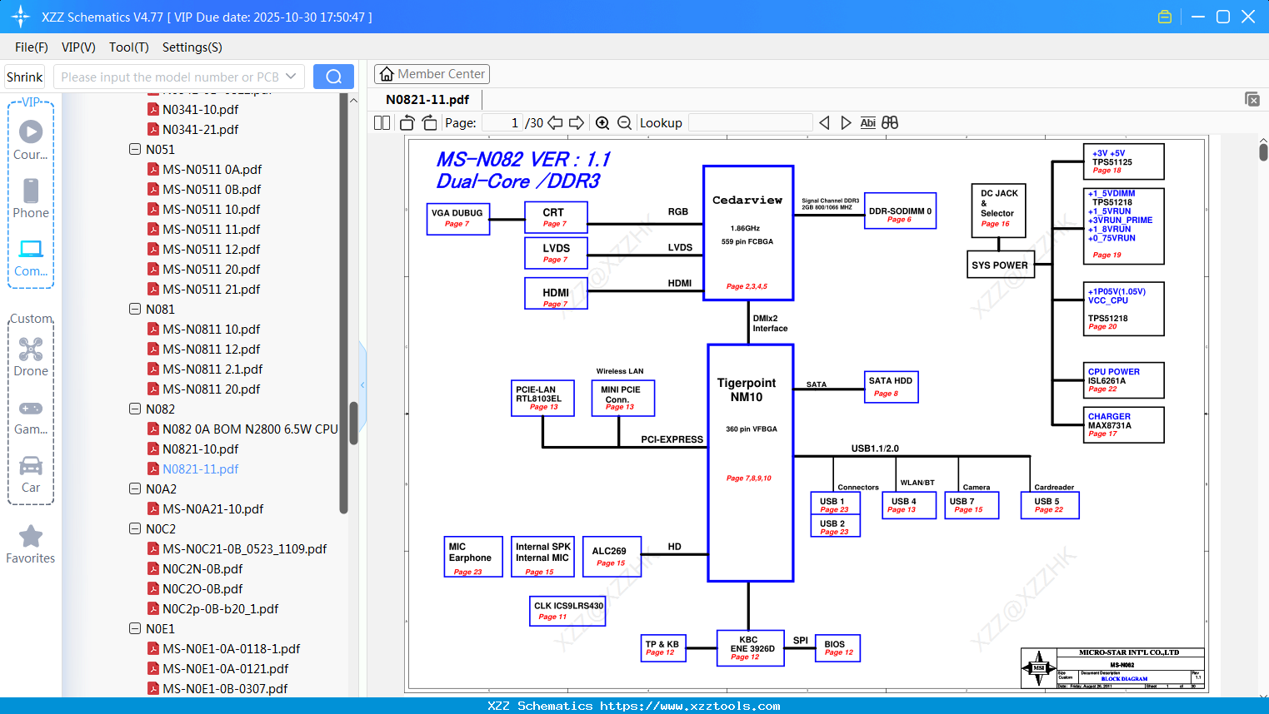Collapse the N0C2 folder node
The image size is (1269, 714).
135,528
